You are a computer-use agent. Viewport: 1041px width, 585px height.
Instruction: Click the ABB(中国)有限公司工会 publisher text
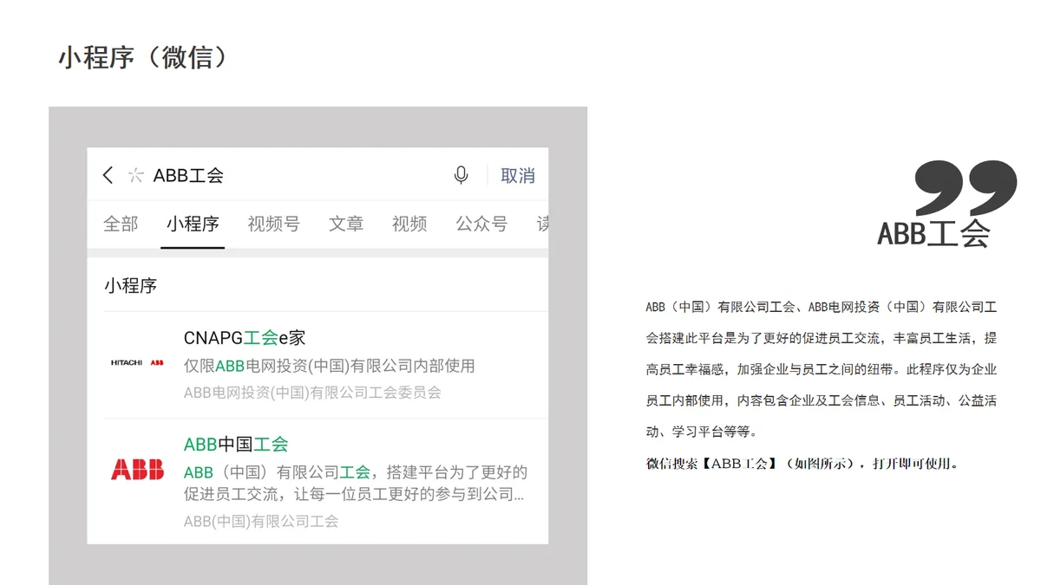coord(261,521)
